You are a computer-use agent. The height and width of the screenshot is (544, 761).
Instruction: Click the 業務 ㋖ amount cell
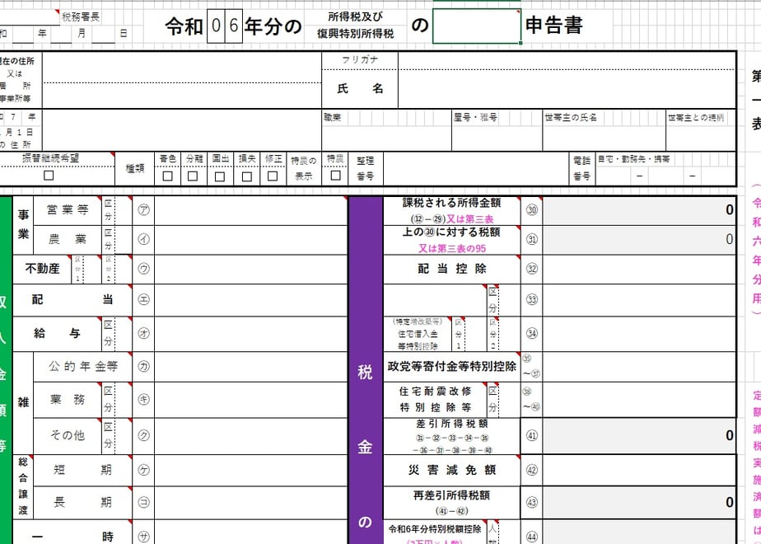(x=250, y=400)
